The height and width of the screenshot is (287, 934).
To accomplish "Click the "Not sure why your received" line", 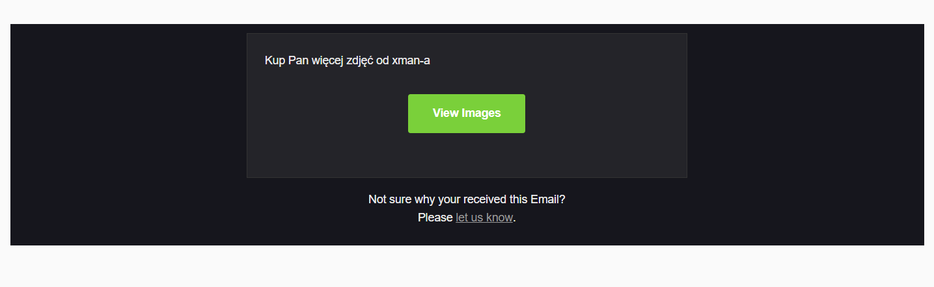I will (x=467, y=199).
